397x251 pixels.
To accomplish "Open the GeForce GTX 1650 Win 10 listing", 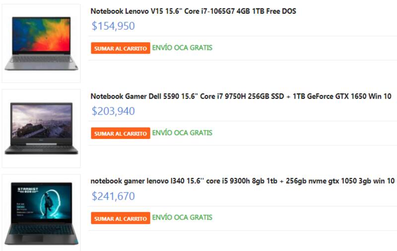I will click(241, 96).
